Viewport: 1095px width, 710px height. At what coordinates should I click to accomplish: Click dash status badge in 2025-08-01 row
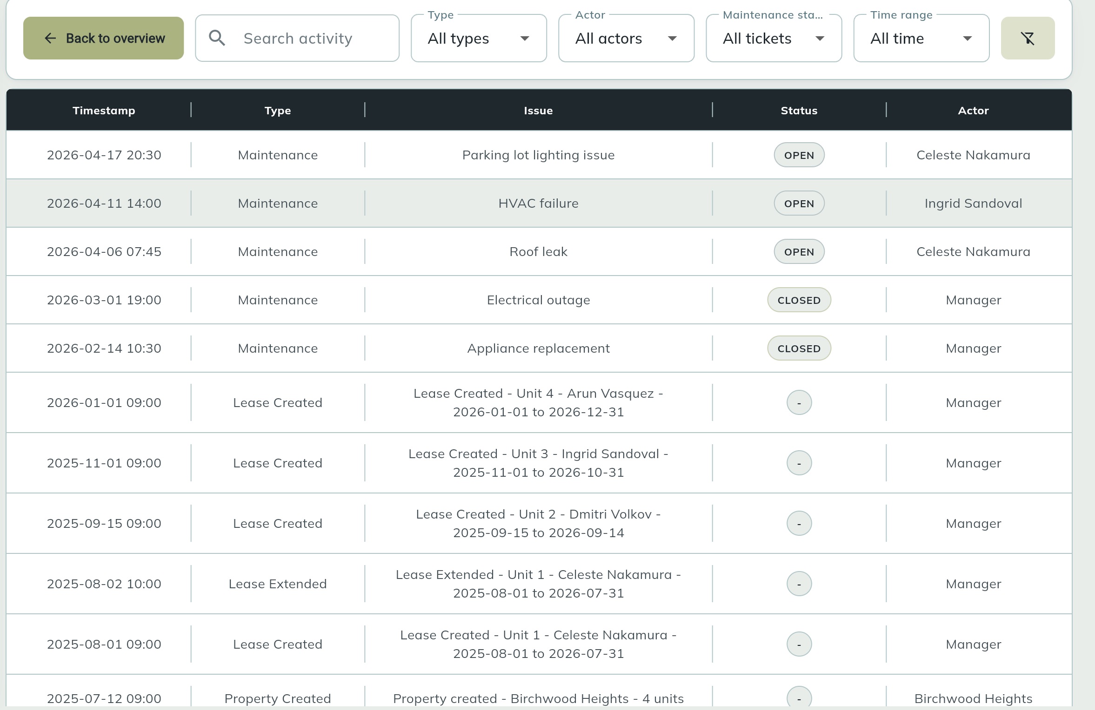(x=799, y=644)
